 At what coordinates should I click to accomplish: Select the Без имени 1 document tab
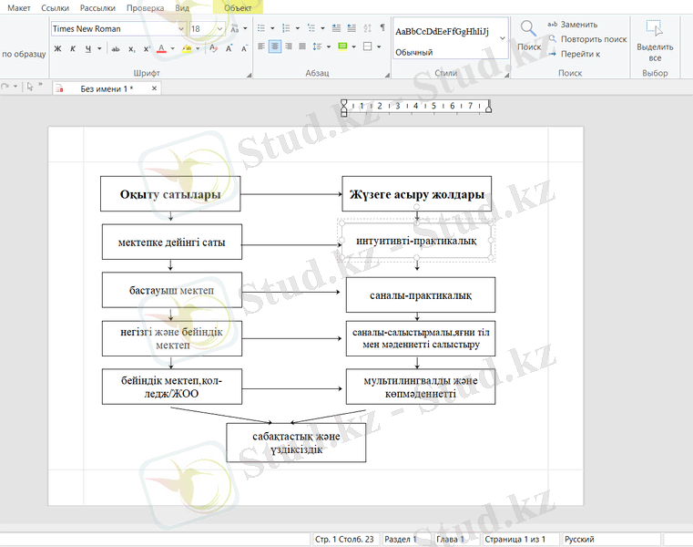click(107, 88)
